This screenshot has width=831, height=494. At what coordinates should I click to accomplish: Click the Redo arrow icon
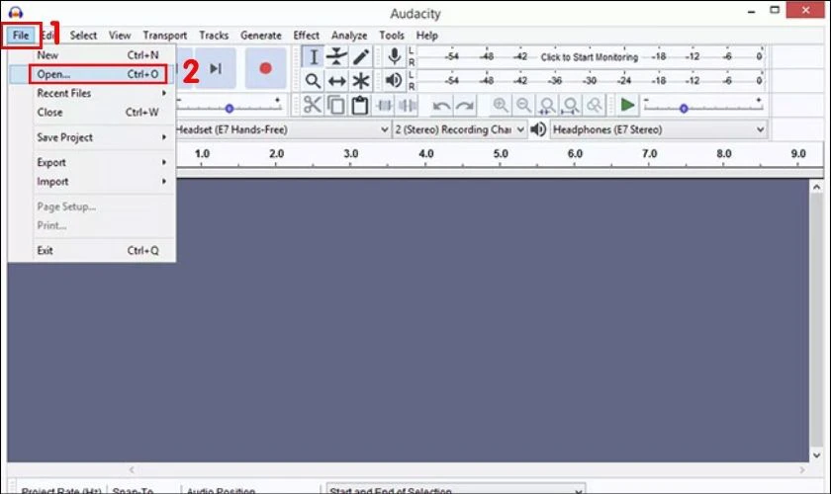pyautogui.click(x=465, y=106)
